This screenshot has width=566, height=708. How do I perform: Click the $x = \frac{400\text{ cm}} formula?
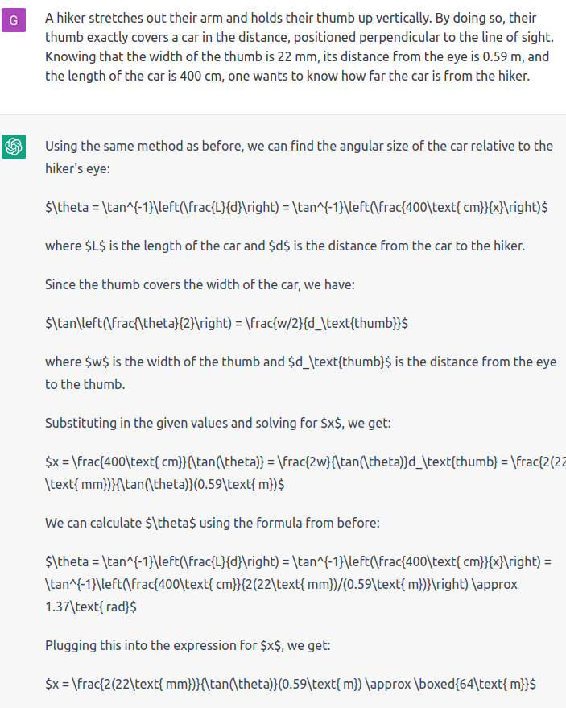(305, 473)
